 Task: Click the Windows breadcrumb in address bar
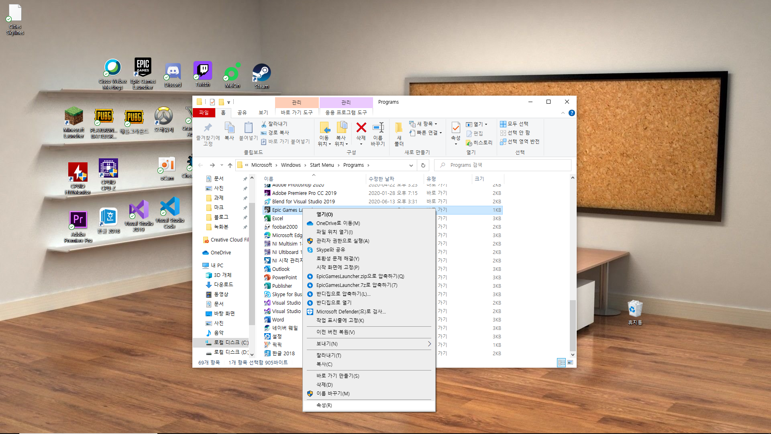291,165
